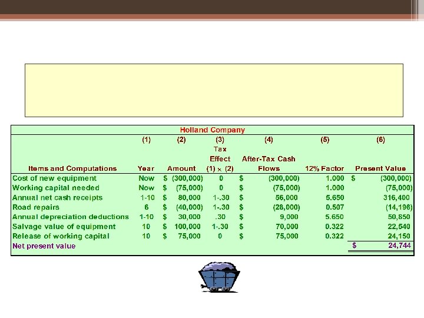Click the 'Tax Effect (1) × (2)' header

[x=220, y=159]
